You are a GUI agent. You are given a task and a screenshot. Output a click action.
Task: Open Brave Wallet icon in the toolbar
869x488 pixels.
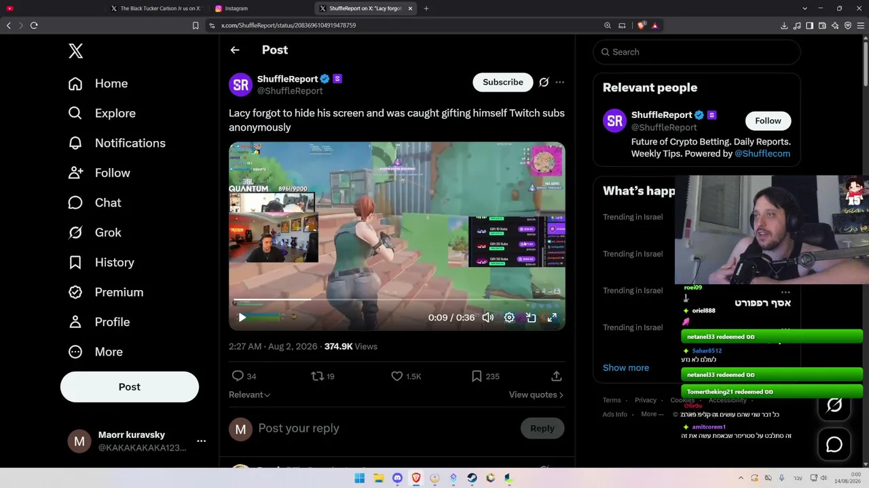tap(822, 26)
